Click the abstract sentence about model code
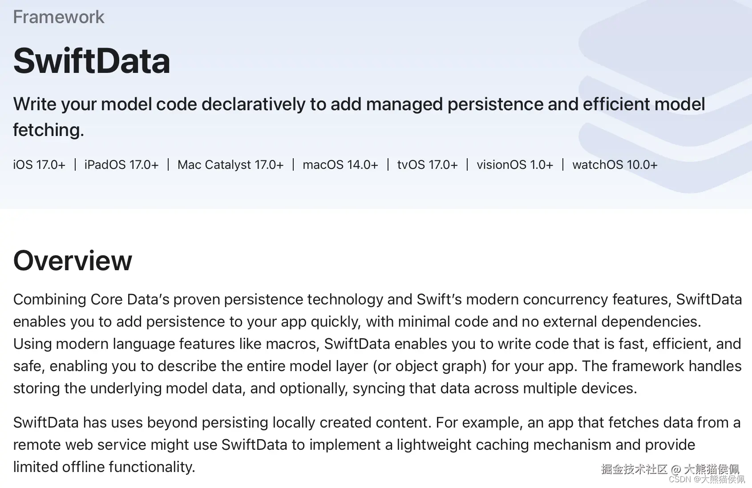Image resolution: width=752 pixels, height=488 pixels. tap(359, 117)
